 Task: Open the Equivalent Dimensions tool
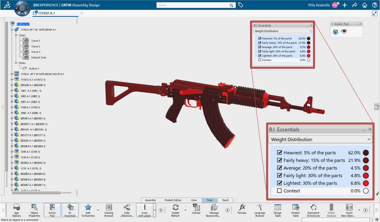pos(313,210)
